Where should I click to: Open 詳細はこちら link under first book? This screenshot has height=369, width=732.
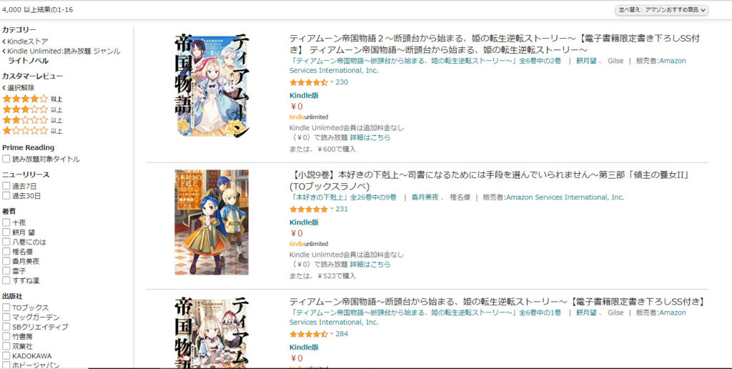tap(370, 138)
